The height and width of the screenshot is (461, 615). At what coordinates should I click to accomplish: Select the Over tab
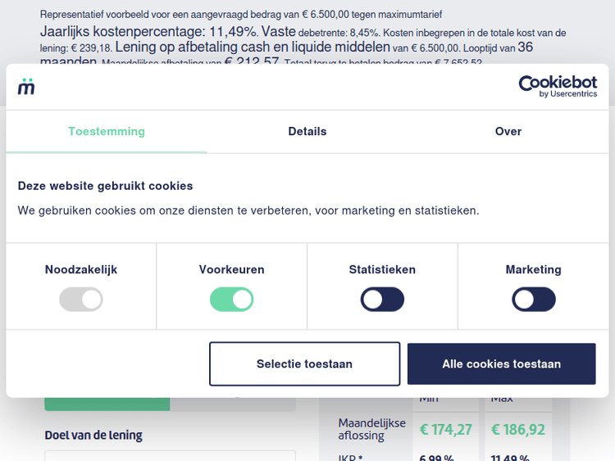pos(508,131)
